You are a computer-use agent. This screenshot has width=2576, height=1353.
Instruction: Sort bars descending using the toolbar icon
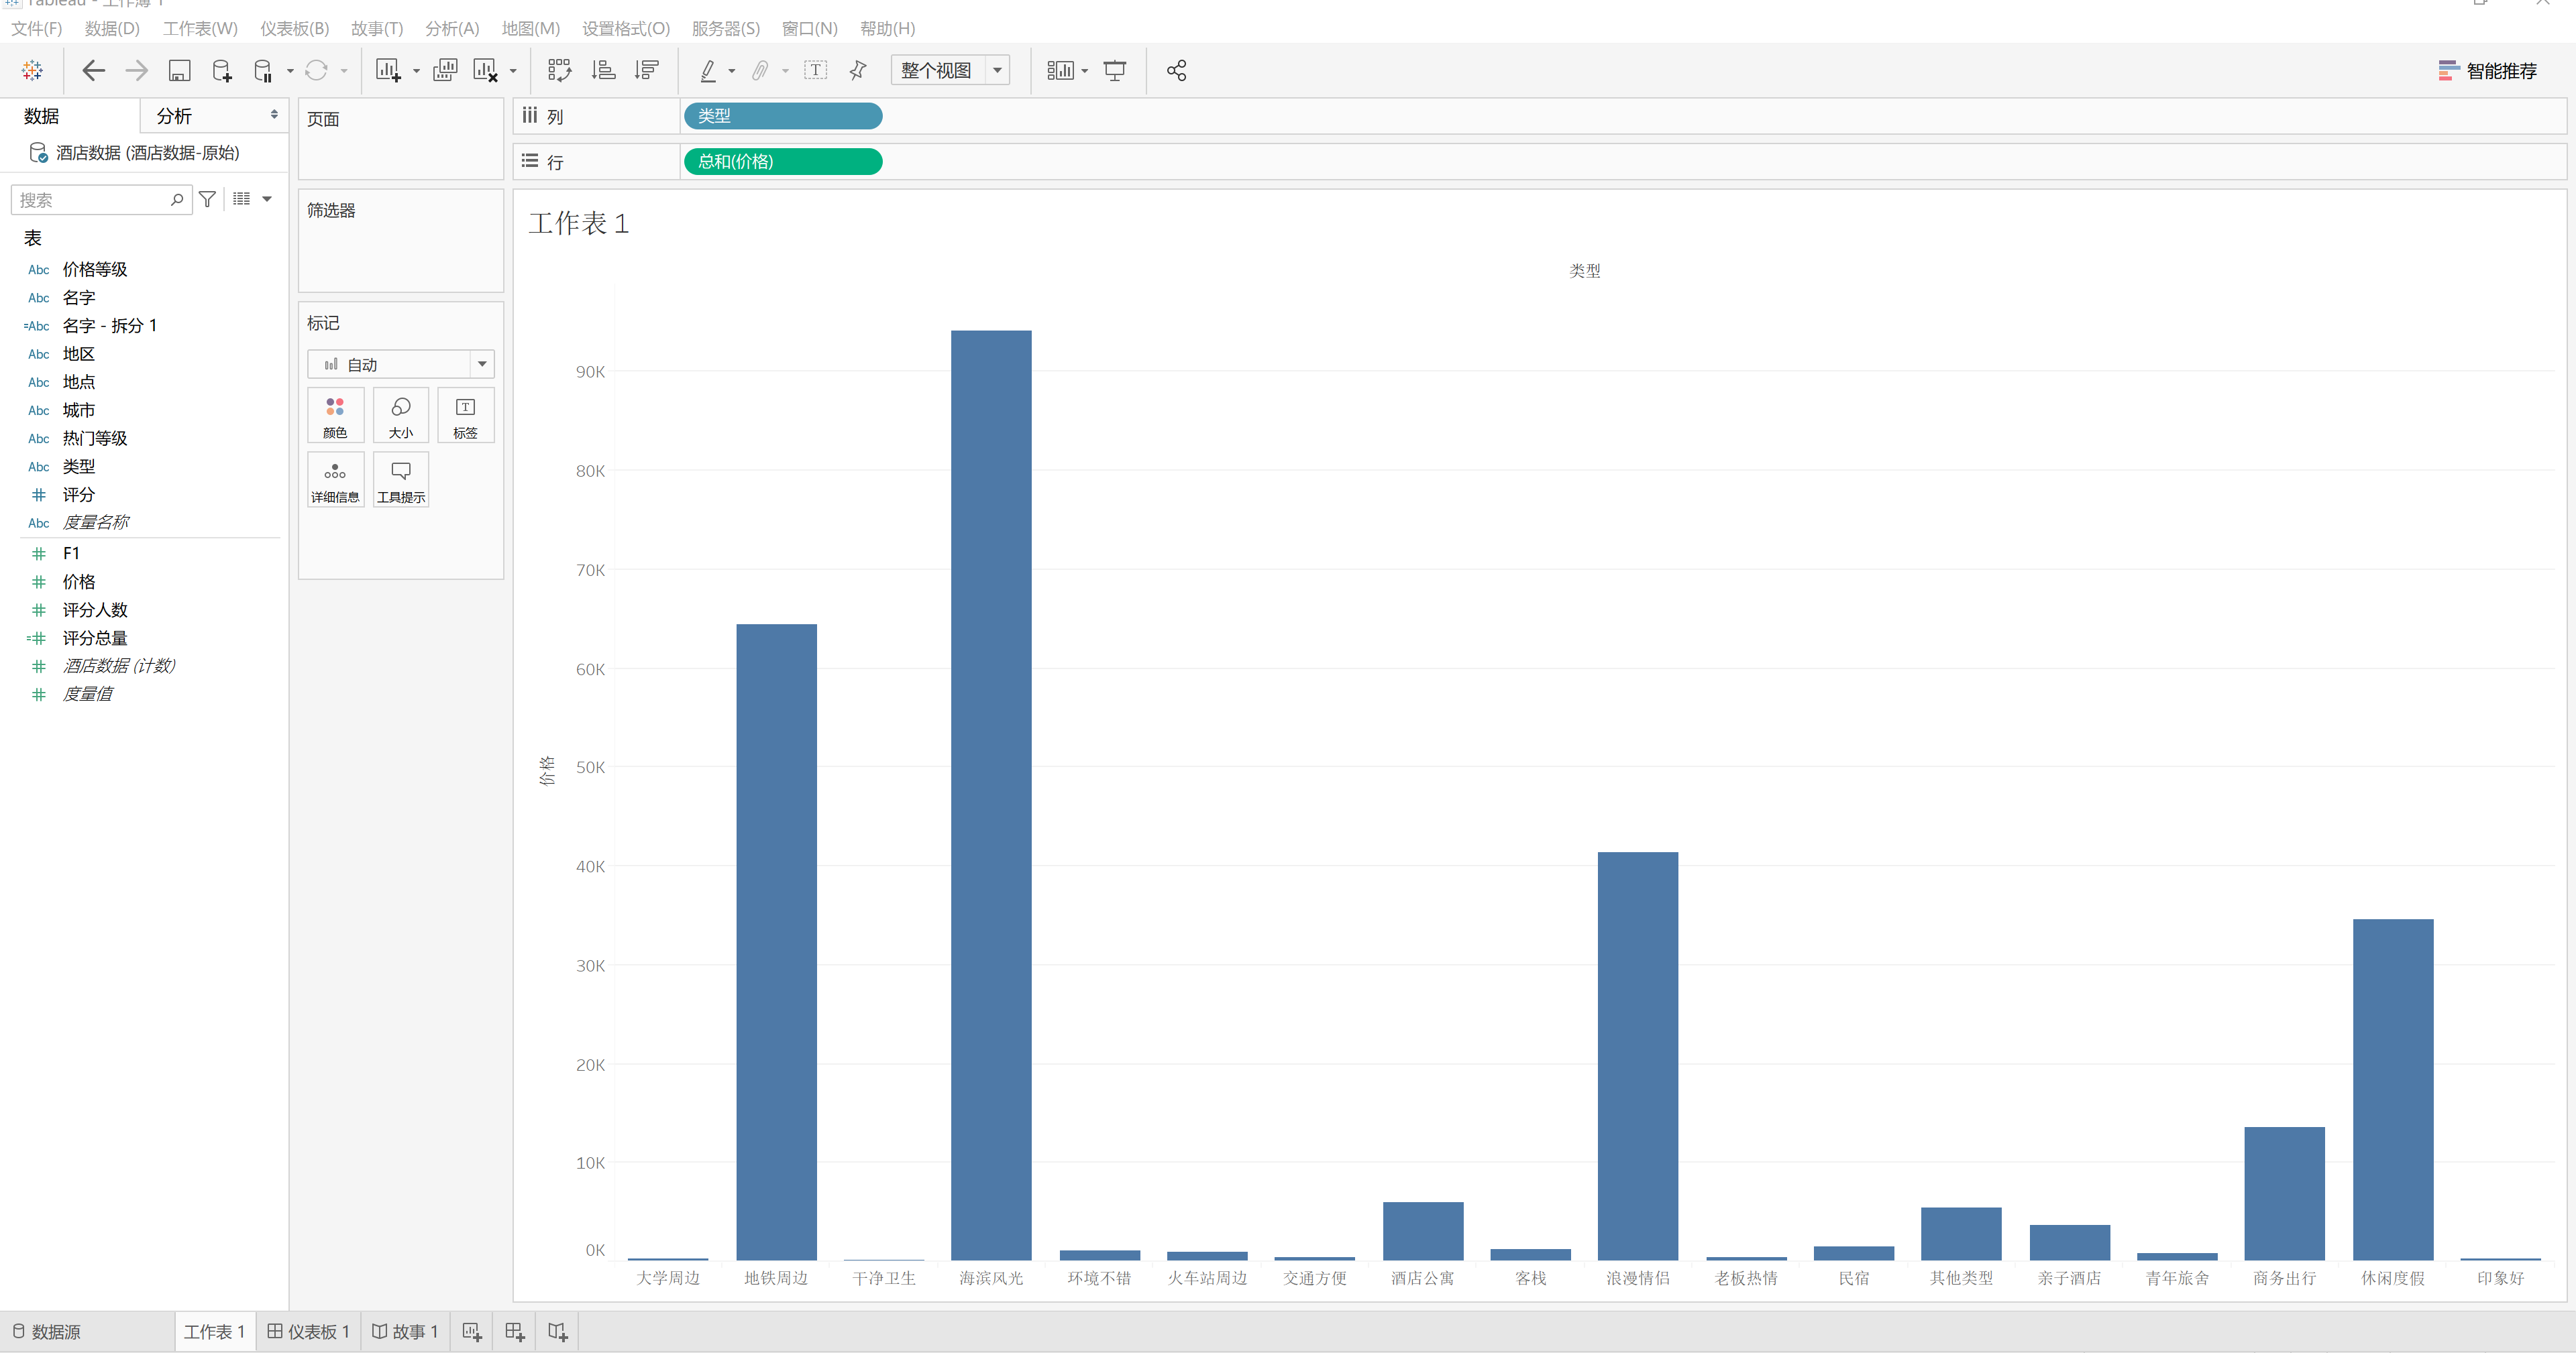coord(647,70)
